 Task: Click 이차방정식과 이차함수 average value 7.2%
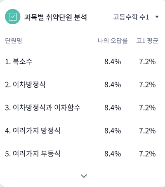pyautogui.click(x=147, y=108)
